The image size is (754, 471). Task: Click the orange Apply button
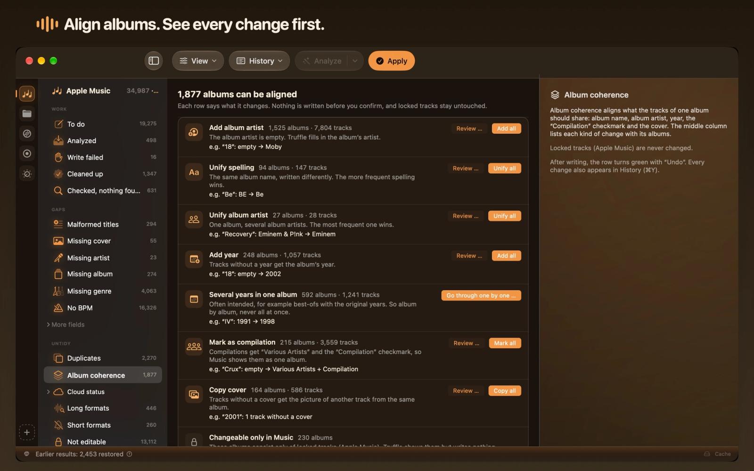coord(392,61)
